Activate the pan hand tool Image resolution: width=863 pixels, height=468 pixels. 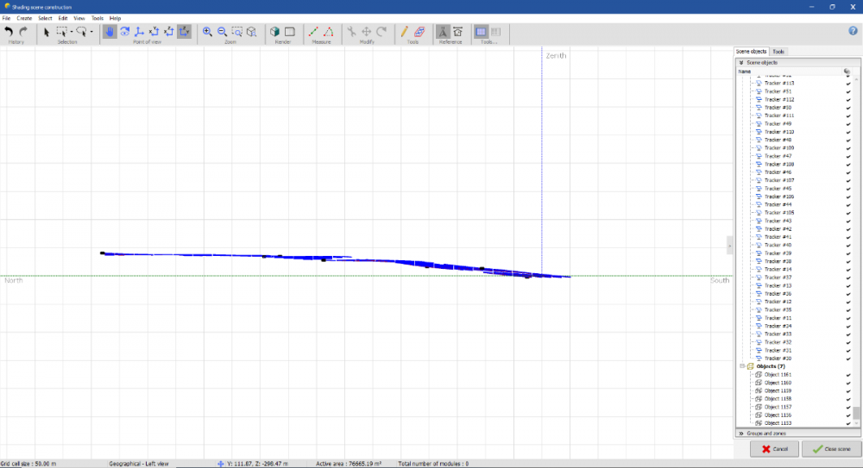(110, 32)
